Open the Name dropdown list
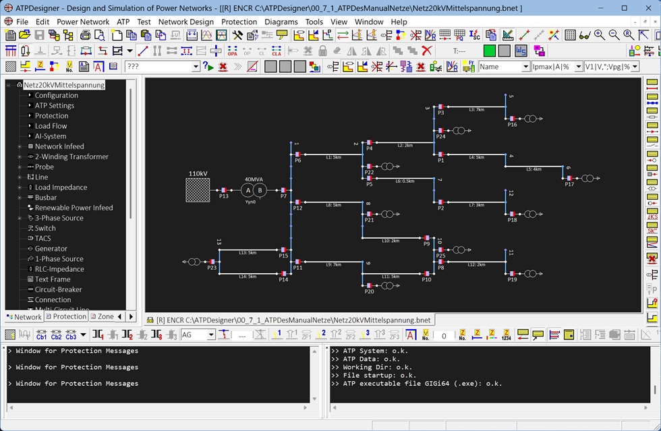The image size is (661, 431). 525,67
